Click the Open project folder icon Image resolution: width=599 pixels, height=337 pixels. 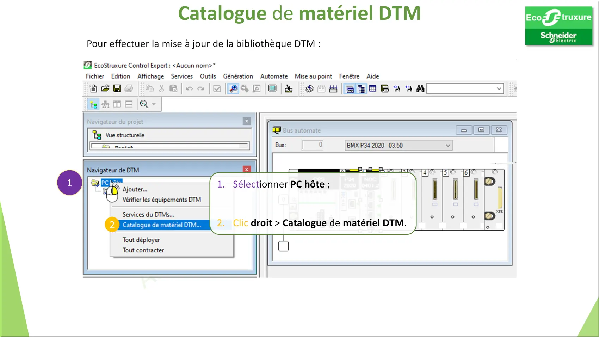pos(105,88)
